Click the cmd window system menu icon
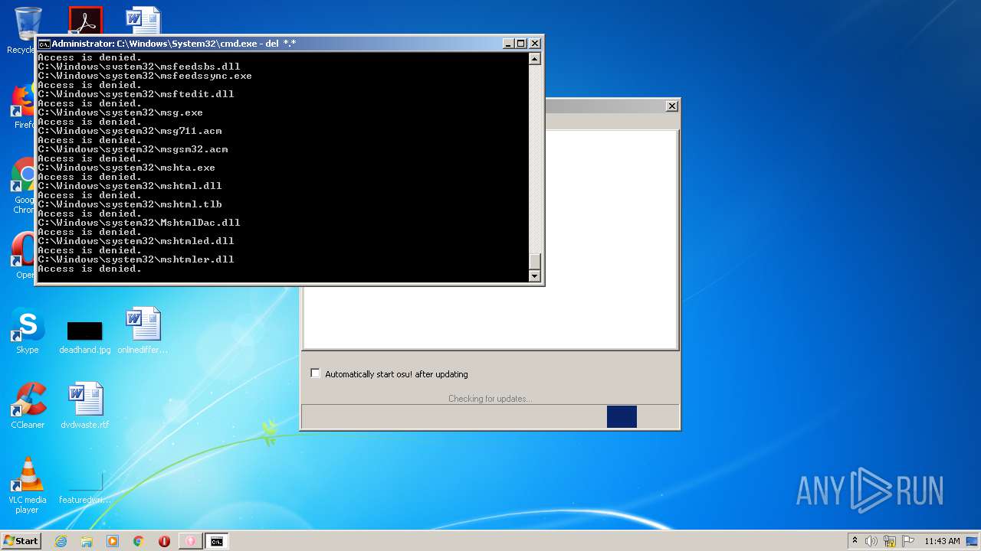 (x=44, y=44)
